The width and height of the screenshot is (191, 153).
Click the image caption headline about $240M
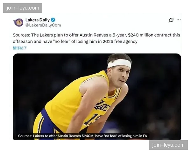pyautogui.click(x=82, y=136)
